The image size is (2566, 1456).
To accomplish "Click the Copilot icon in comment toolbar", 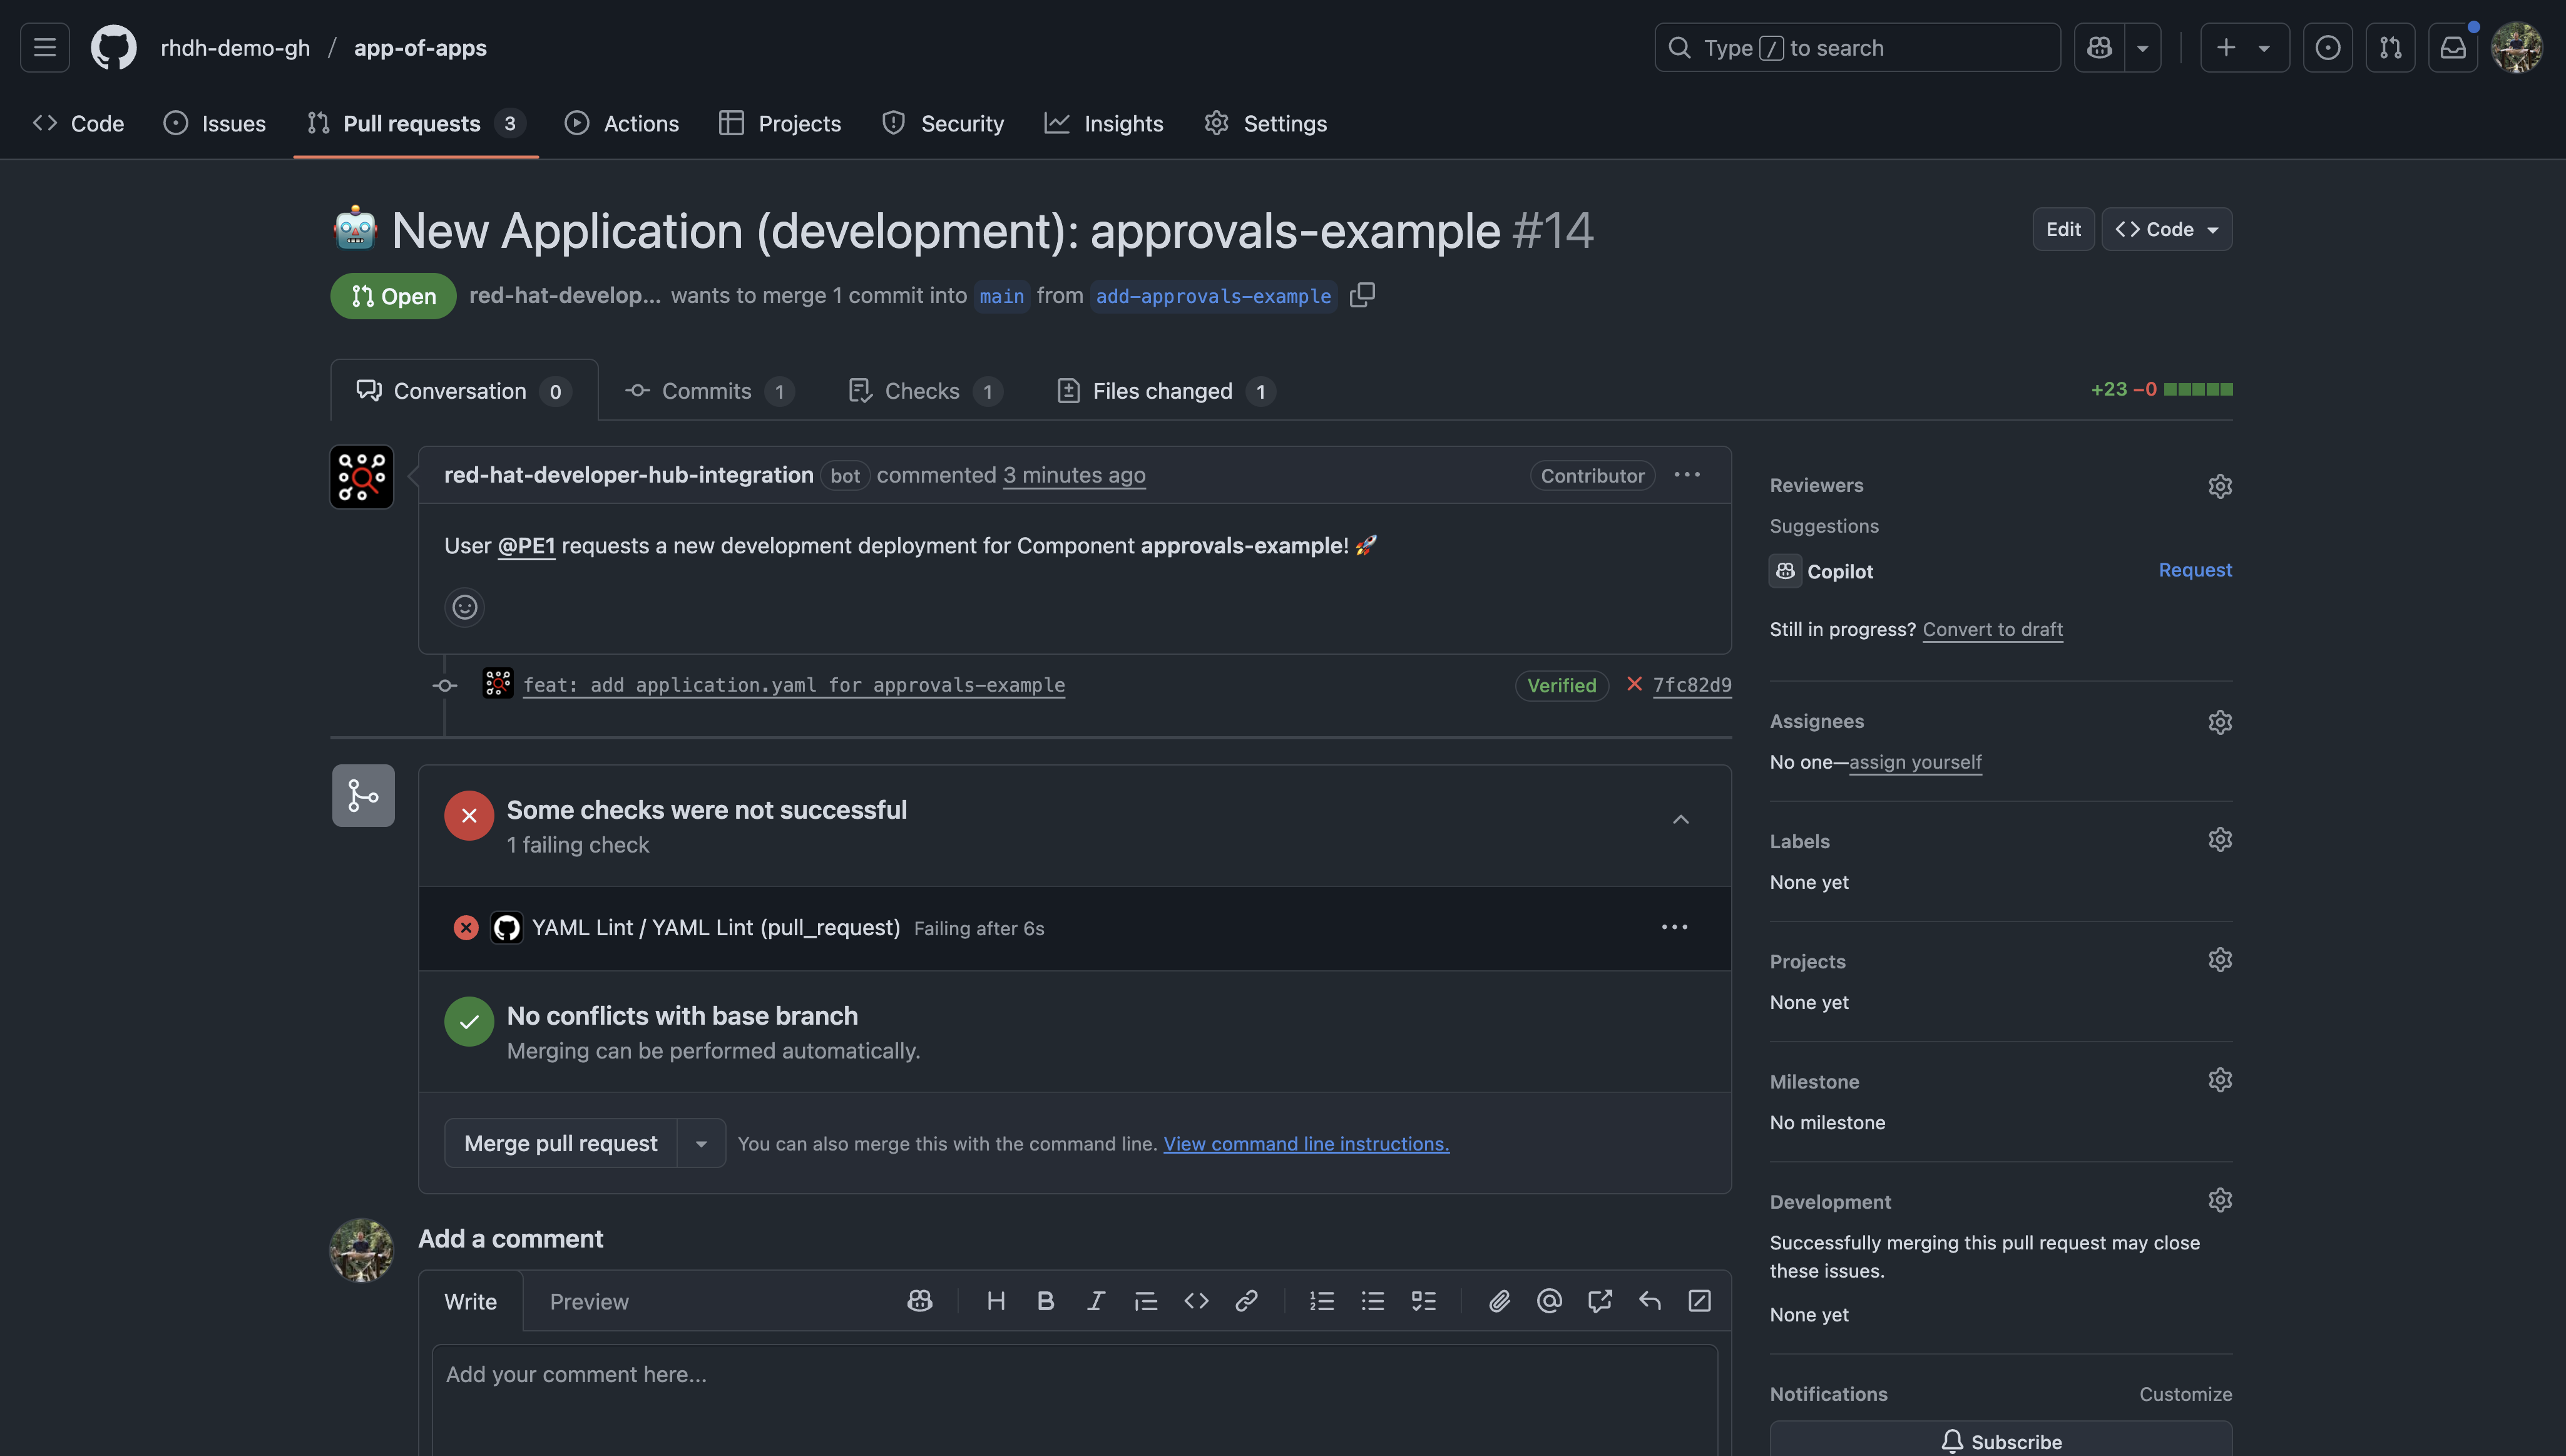I will [x=919, y=1301].
